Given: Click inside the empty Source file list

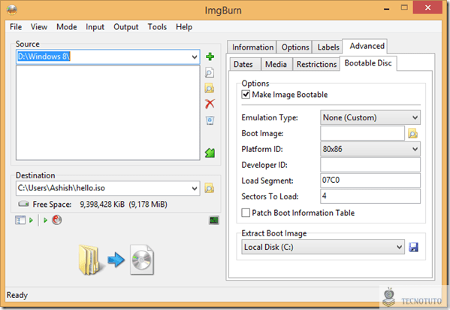Looking at the screenshot, I should coord(108,113).
